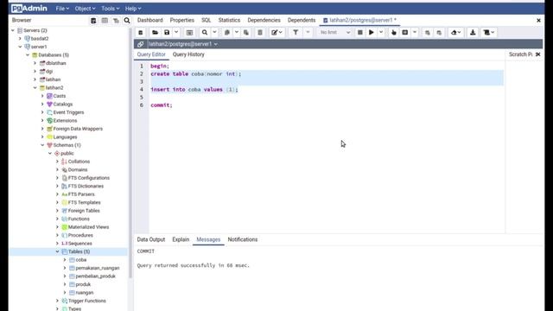
Task: Click the Find magnifier icon in query toolbar
Action: point(205,33)
